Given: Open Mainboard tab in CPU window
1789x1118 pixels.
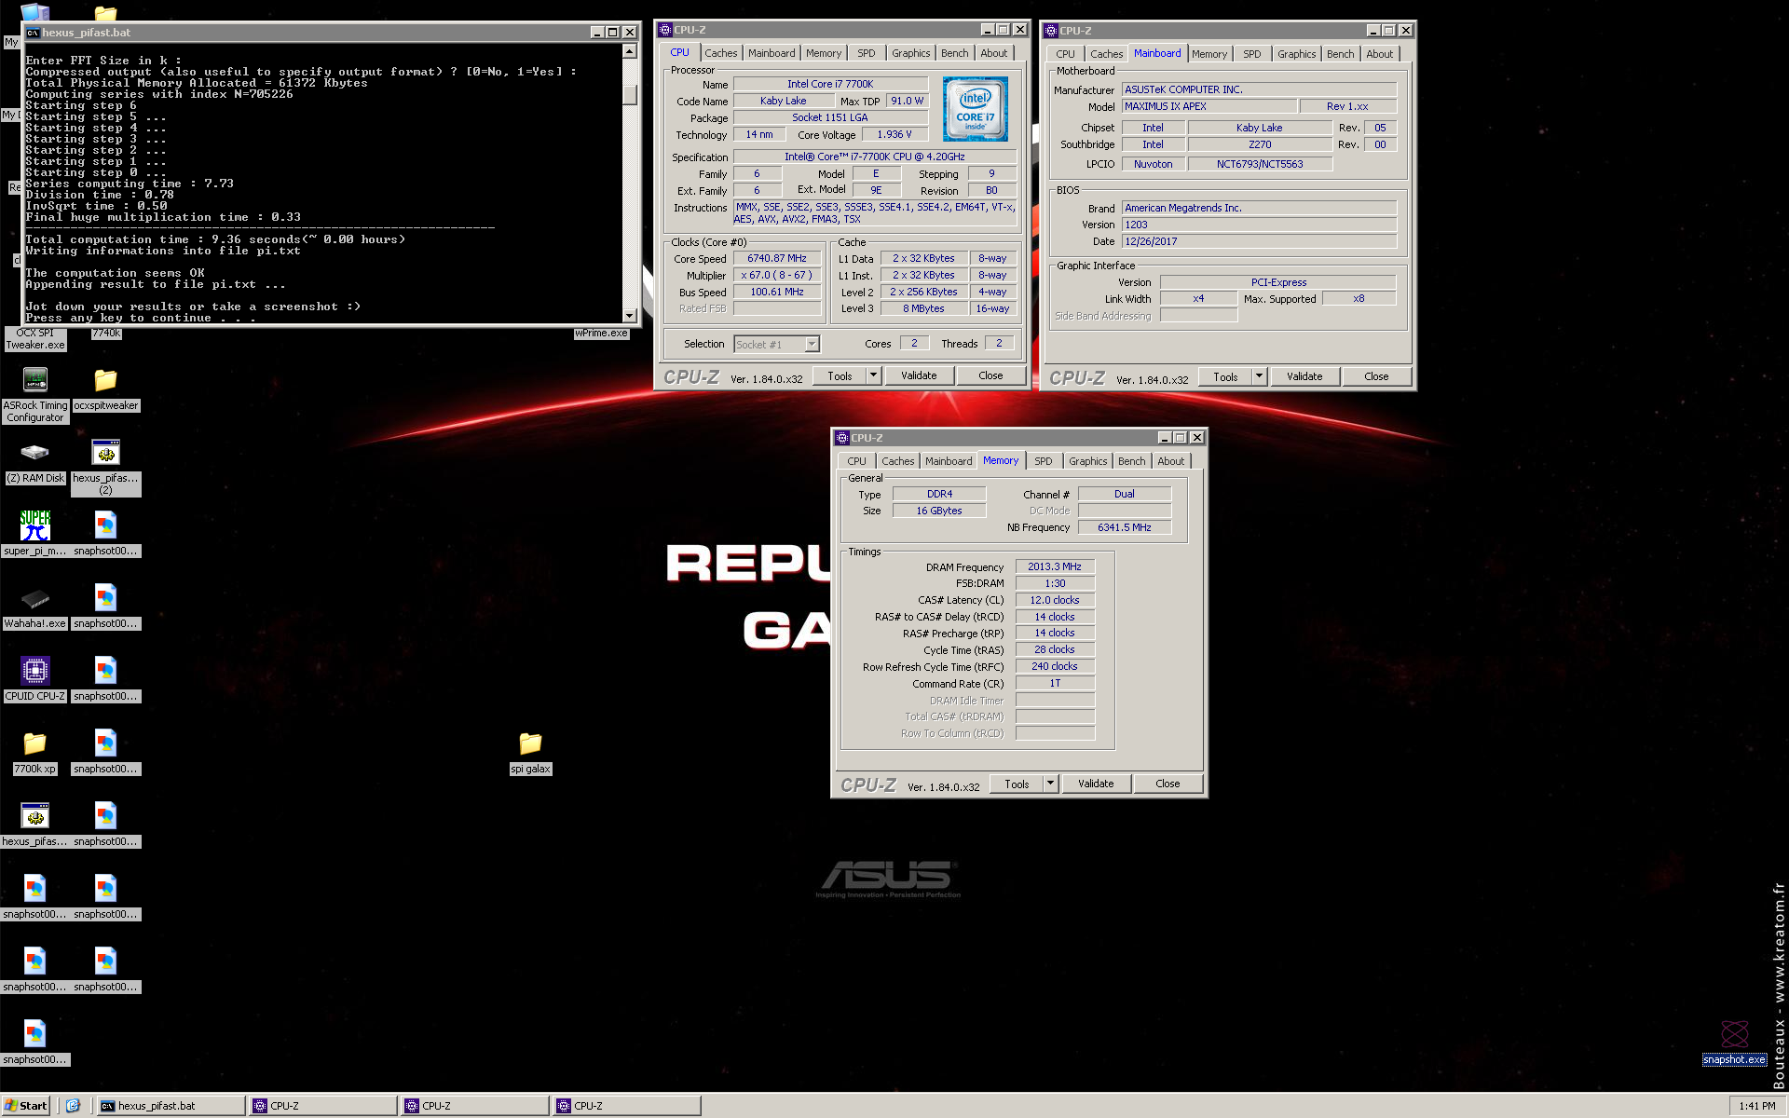Looking at the screenshot, I should tap(772, 53).
